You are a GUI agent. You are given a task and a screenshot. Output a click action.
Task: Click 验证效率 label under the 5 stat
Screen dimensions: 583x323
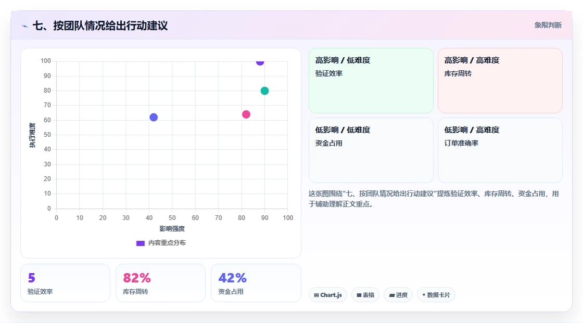click(40, 292)
